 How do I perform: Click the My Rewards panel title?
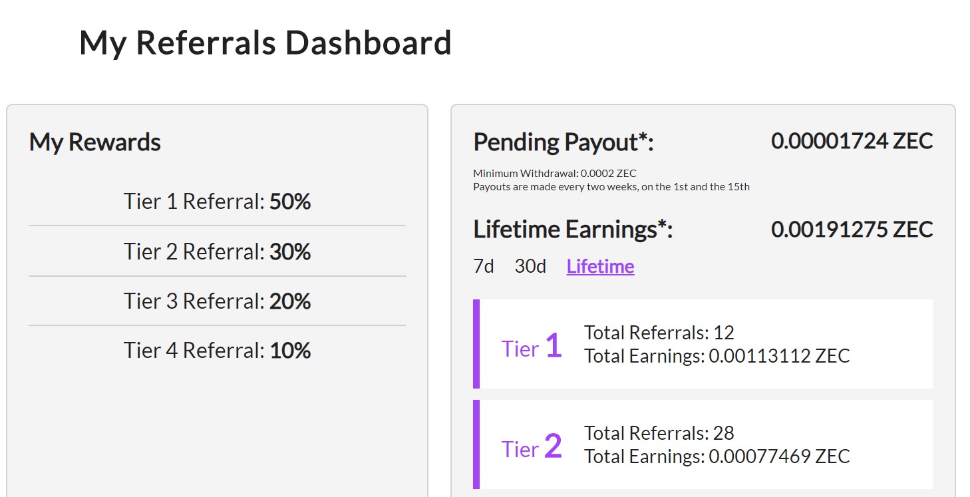(95, 142)
